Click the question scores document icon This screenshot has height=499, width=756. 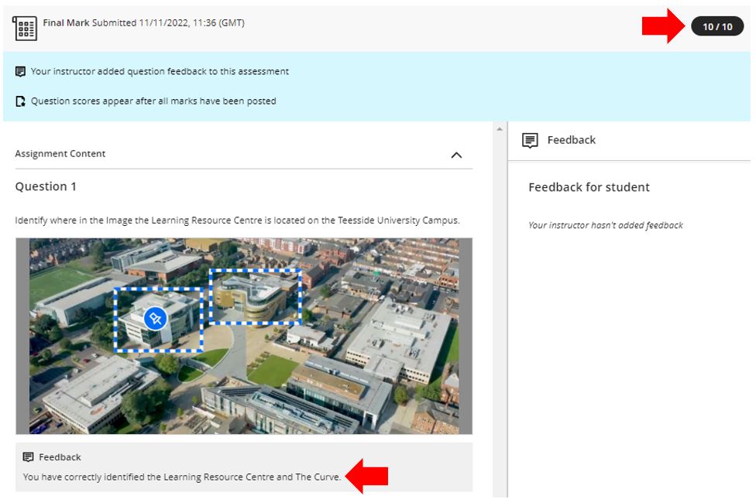pyautogui.click(x=20, y=101)
